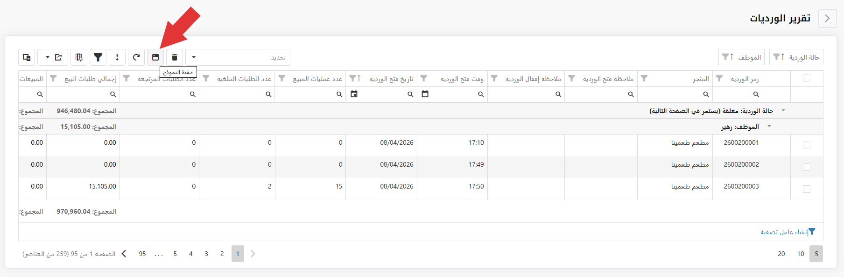Open the export dropdown arrow
Screen dimensions: 844x277
(47, 57)
